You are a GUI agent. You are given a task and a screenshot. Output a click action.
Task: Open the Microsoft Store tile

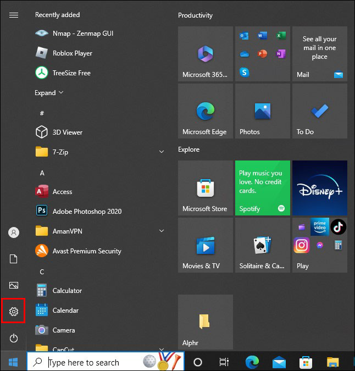coord(206,188)
